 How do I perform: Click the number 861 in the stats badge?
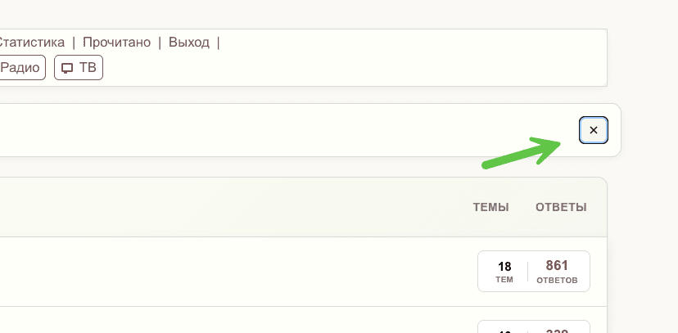[x=557, y=265]
